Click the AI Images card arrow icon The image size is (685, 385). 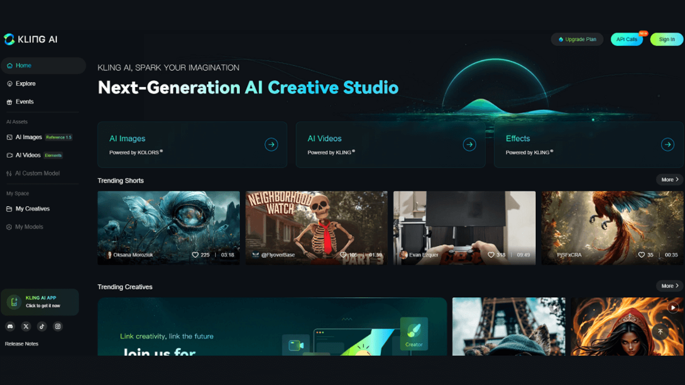pyautogui.click(x=271, y=144)
